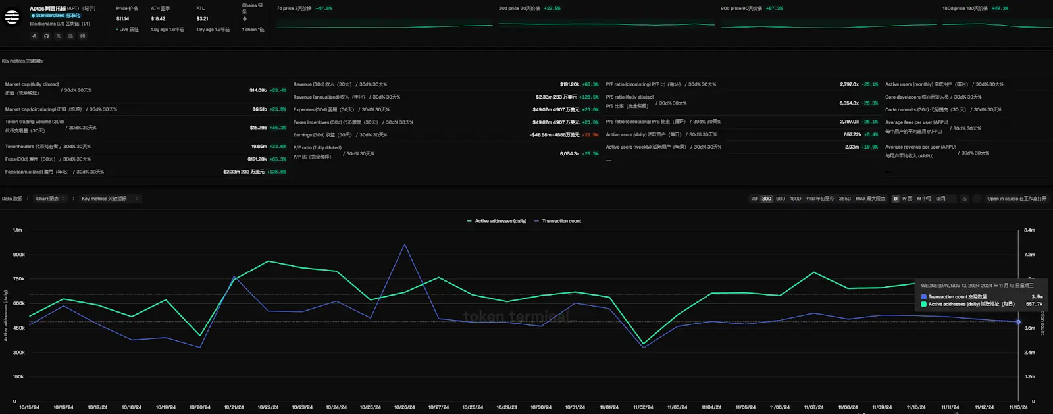The height and width of the screenshot is (414, 1053).
Task: Open the more options menu beside download
Action: [x=977, y=199]
